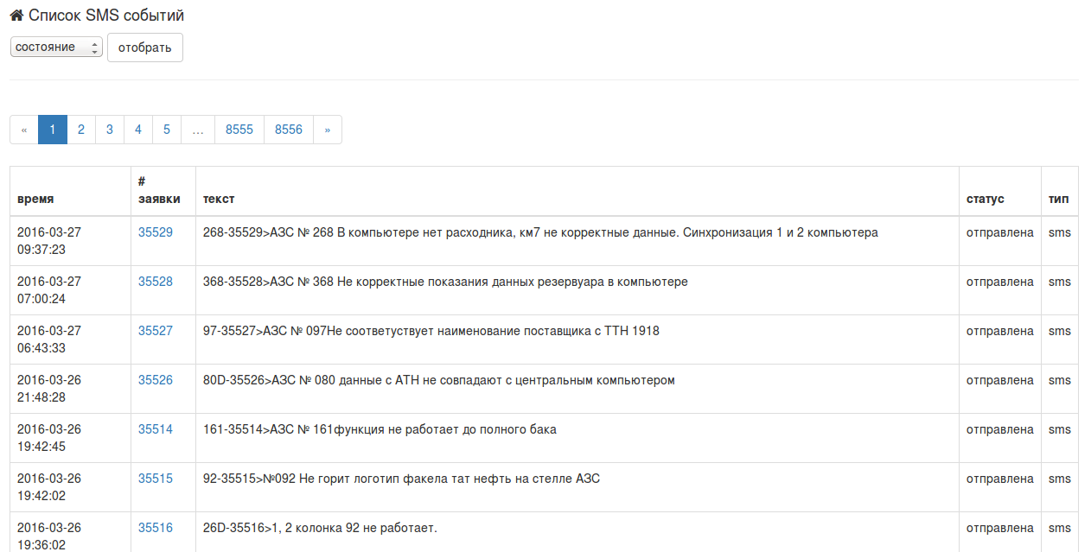
Task: Navigate to page 4 of list
Action: [138, 130]
